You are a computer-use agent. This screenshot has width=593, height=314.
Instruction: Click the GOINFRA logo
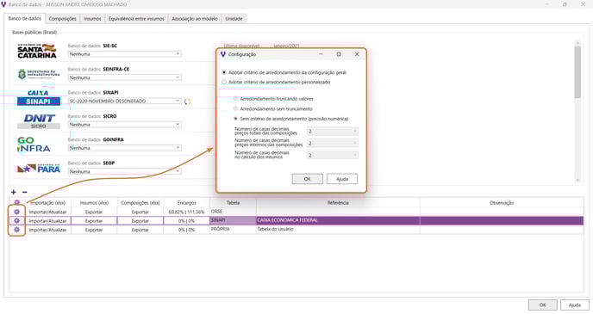pos(34,145)
